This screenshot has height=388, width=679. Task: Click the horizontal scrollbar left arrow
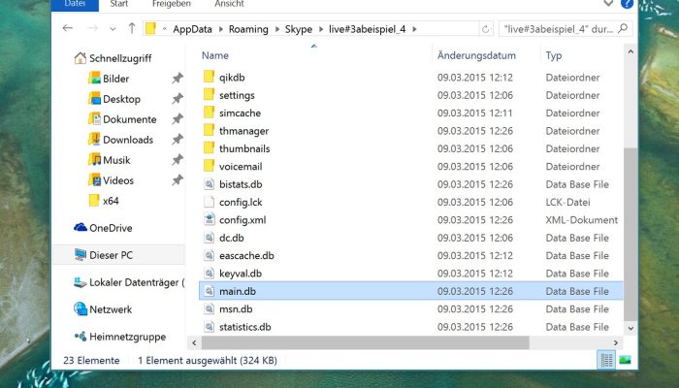[x=194, y=343]
